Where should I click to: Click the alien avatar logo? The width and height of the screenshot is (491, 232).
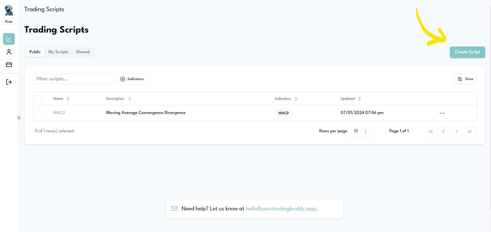9,11
